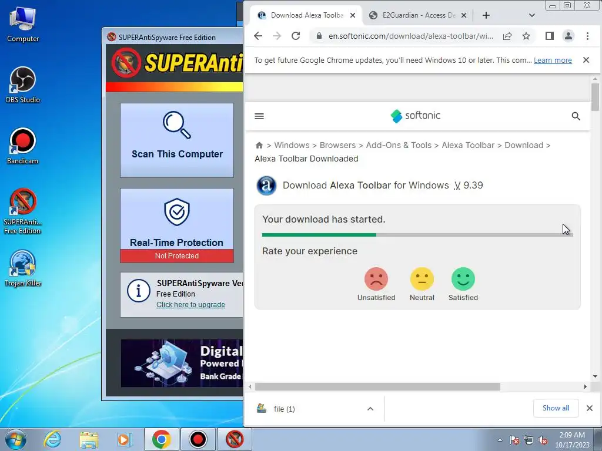
Task: Open Softonic search magnifier
Action: pyautogui.click(x=576, y=116)
